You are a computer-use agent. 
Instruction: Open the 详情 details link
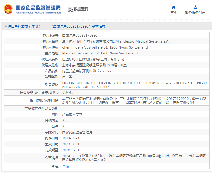point(65,166)
